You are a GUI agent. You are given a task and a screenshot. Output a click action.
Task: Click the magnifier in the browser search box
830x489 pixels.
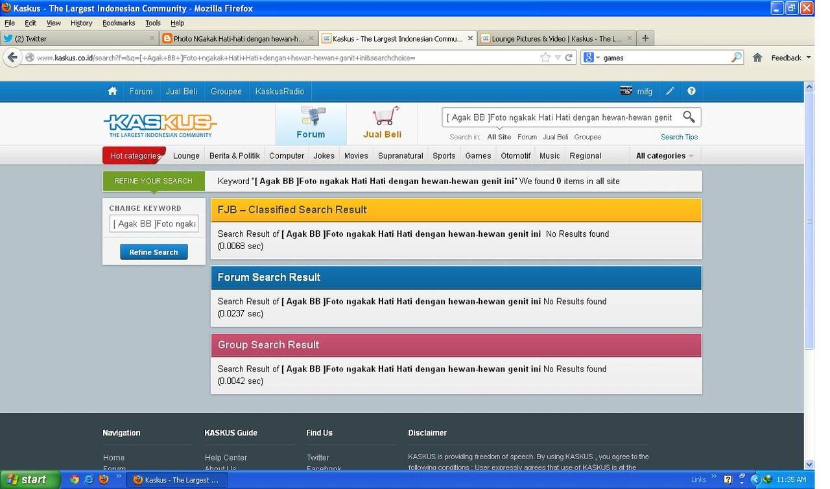point(736,58)
